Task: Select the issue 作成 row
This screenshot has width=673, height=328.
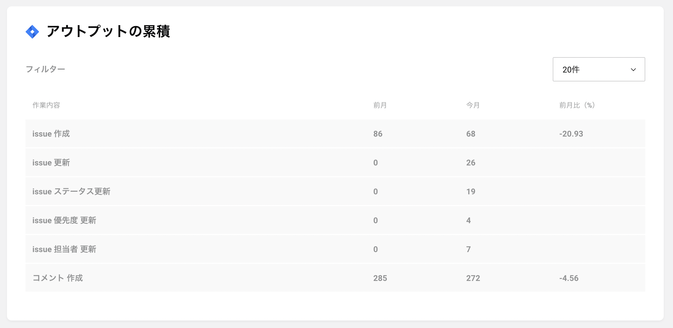Action: click(x=335, y=133)
